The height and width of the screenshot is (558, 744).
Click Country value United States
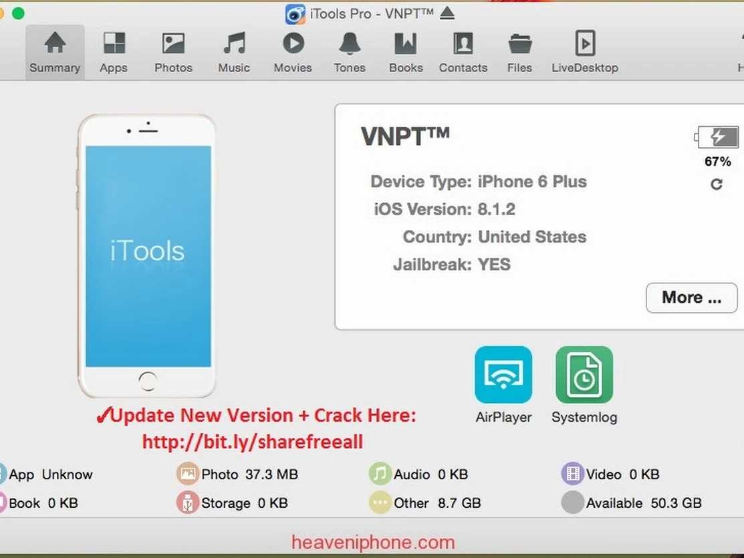point(532,237)
